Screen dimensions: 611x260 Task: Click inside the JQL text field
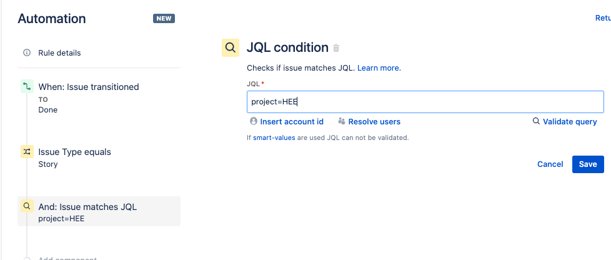pos(425,102)
